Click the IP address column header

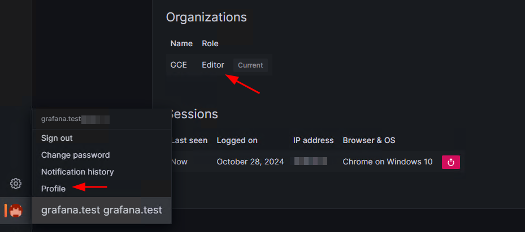tap(314, 140)
